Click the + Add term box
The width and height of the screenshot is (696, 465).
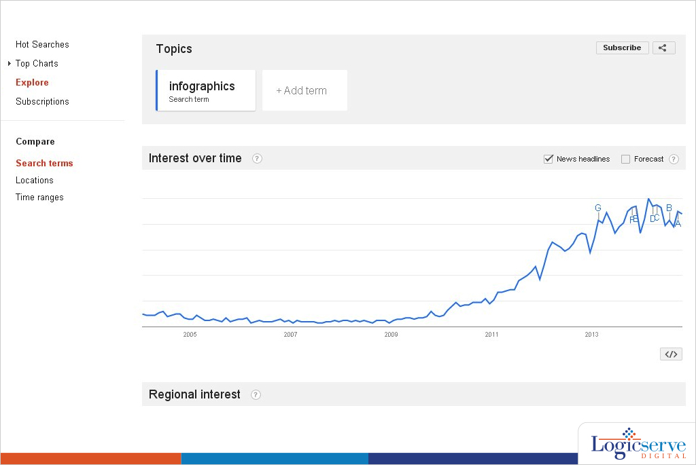tap(304, 91)
